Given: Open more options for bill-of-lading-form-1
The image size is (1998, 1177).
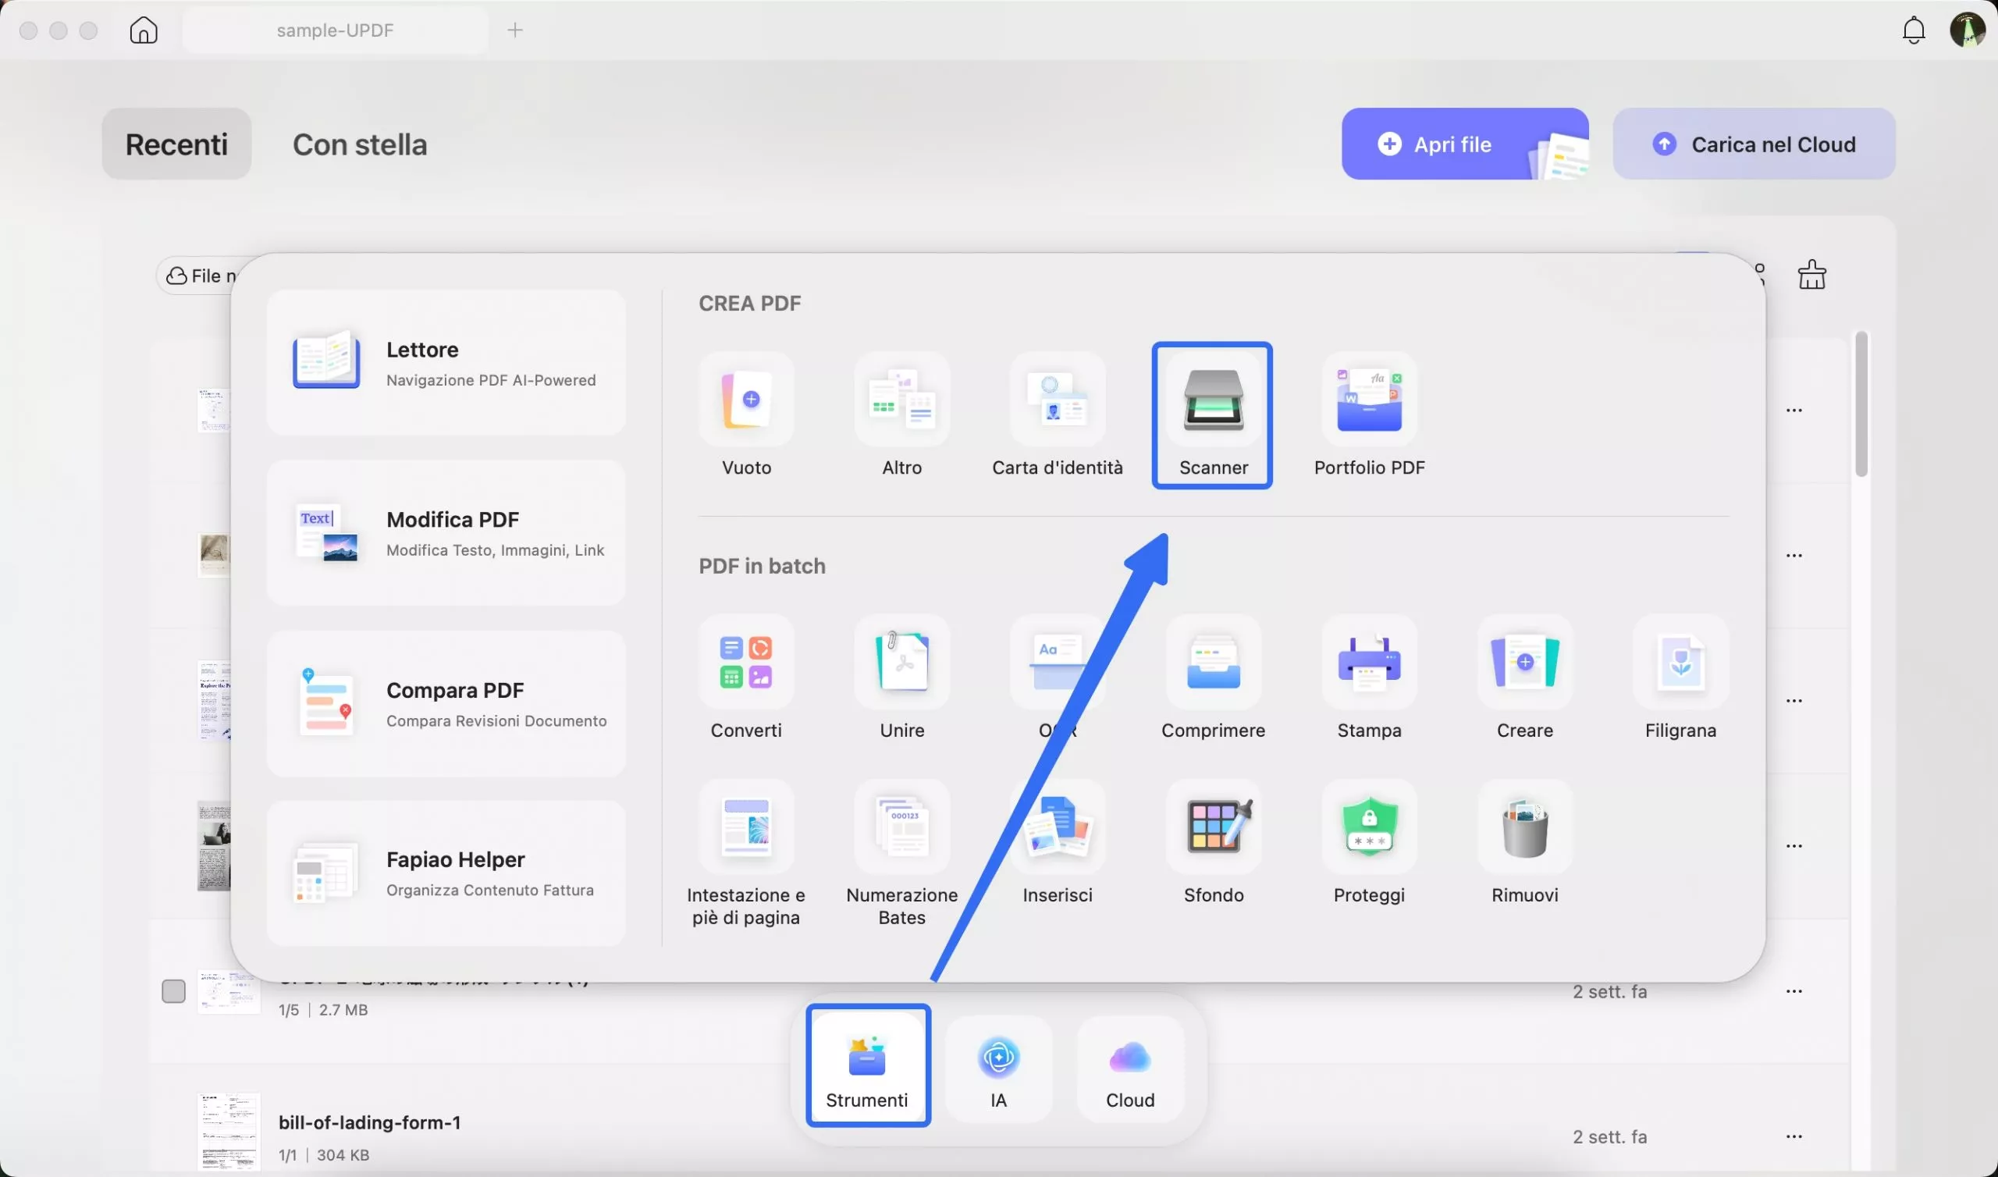Looking at the screenshot, I should 1795,1136.
